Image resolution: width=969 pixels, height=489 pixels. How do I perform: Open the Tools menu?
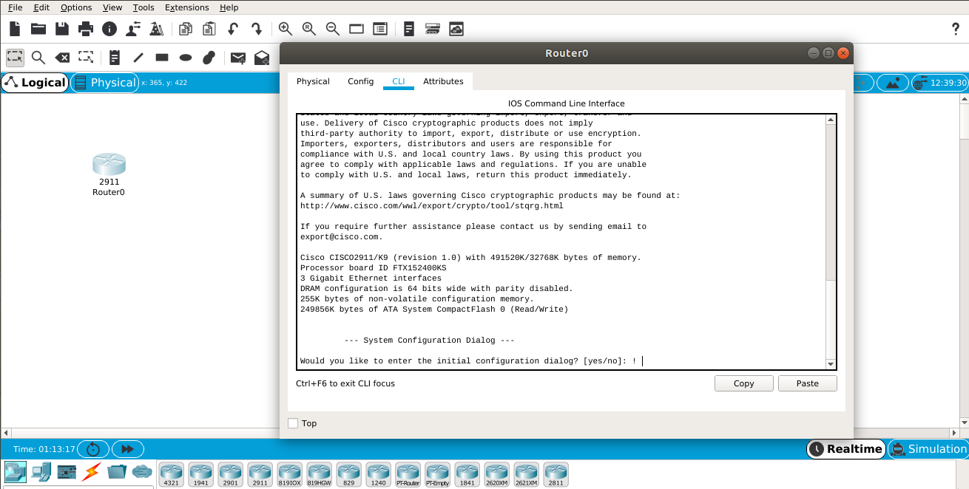tap(144, 7)
